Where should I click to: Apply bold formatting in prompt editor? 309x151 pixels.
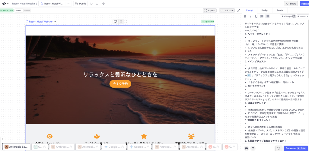(245, 16)
